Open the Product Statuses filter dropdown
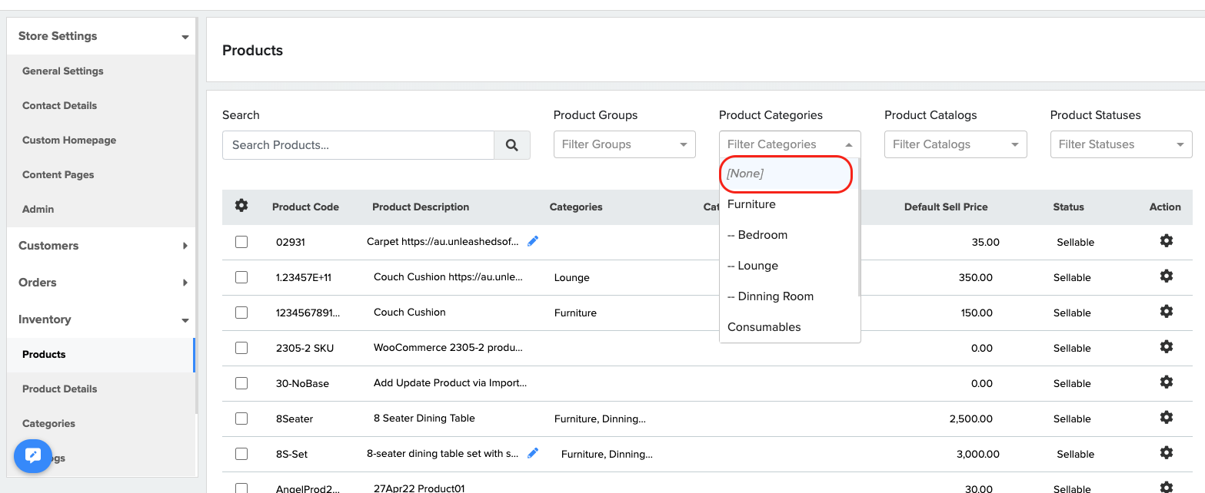Screen dimensions: 1205x493 click(x=1120, y=144)
